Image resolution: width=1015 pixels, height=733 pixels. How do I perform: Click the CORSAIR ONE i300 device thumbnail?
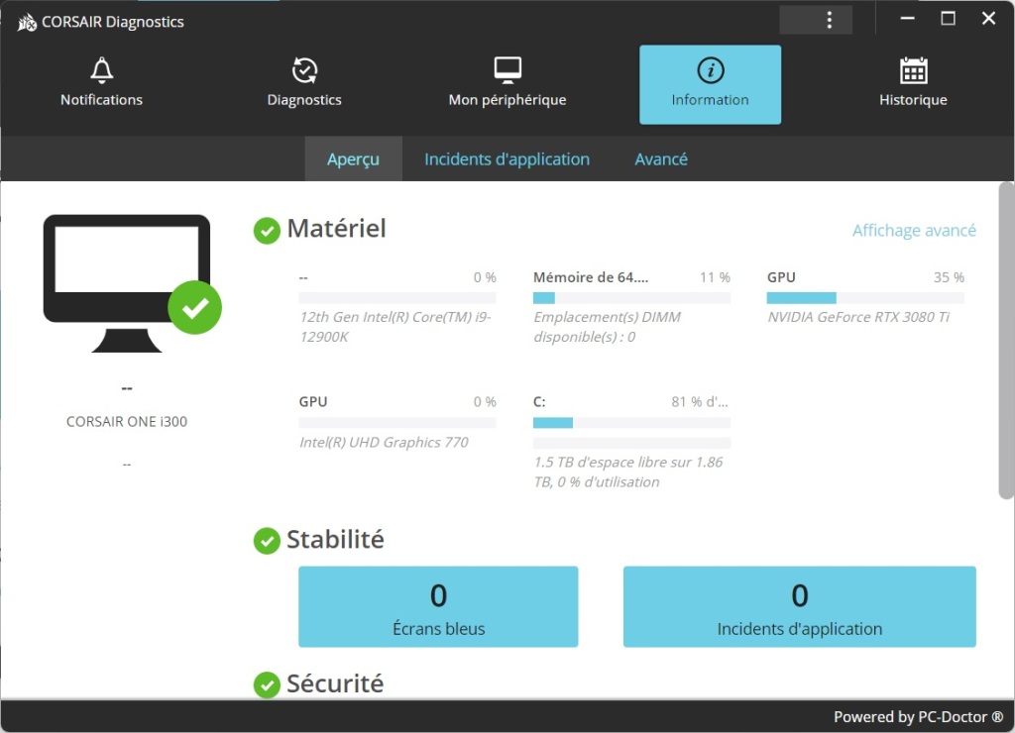click(126, 281)
